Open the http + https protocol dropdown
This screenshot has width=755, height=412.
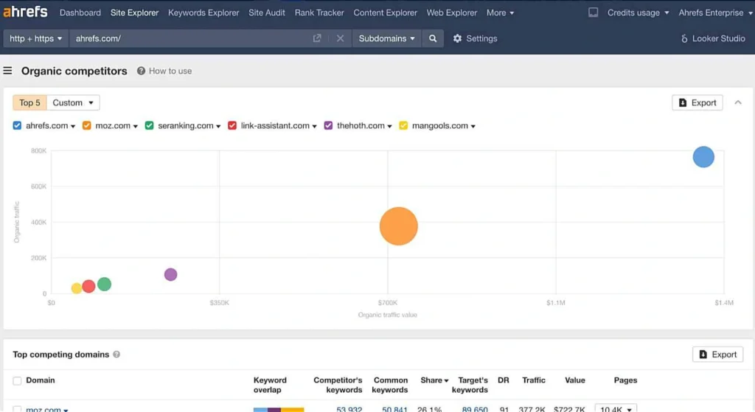click(35, 38)
